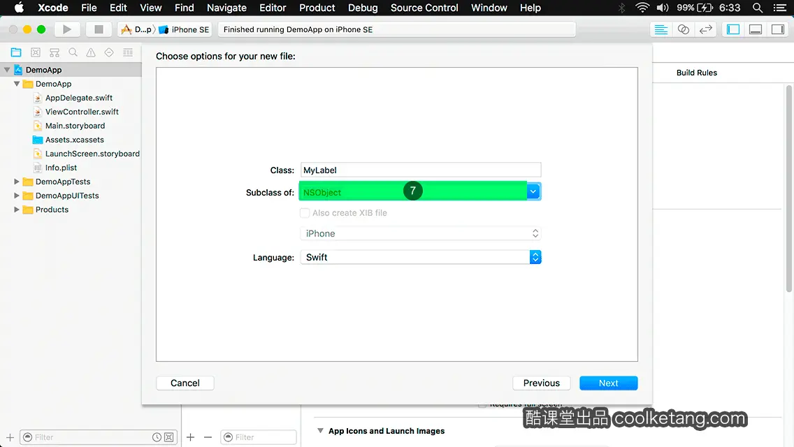Open the Bluetooth status menu
This screenshot has width=794, height=447.
pos(622,8)
